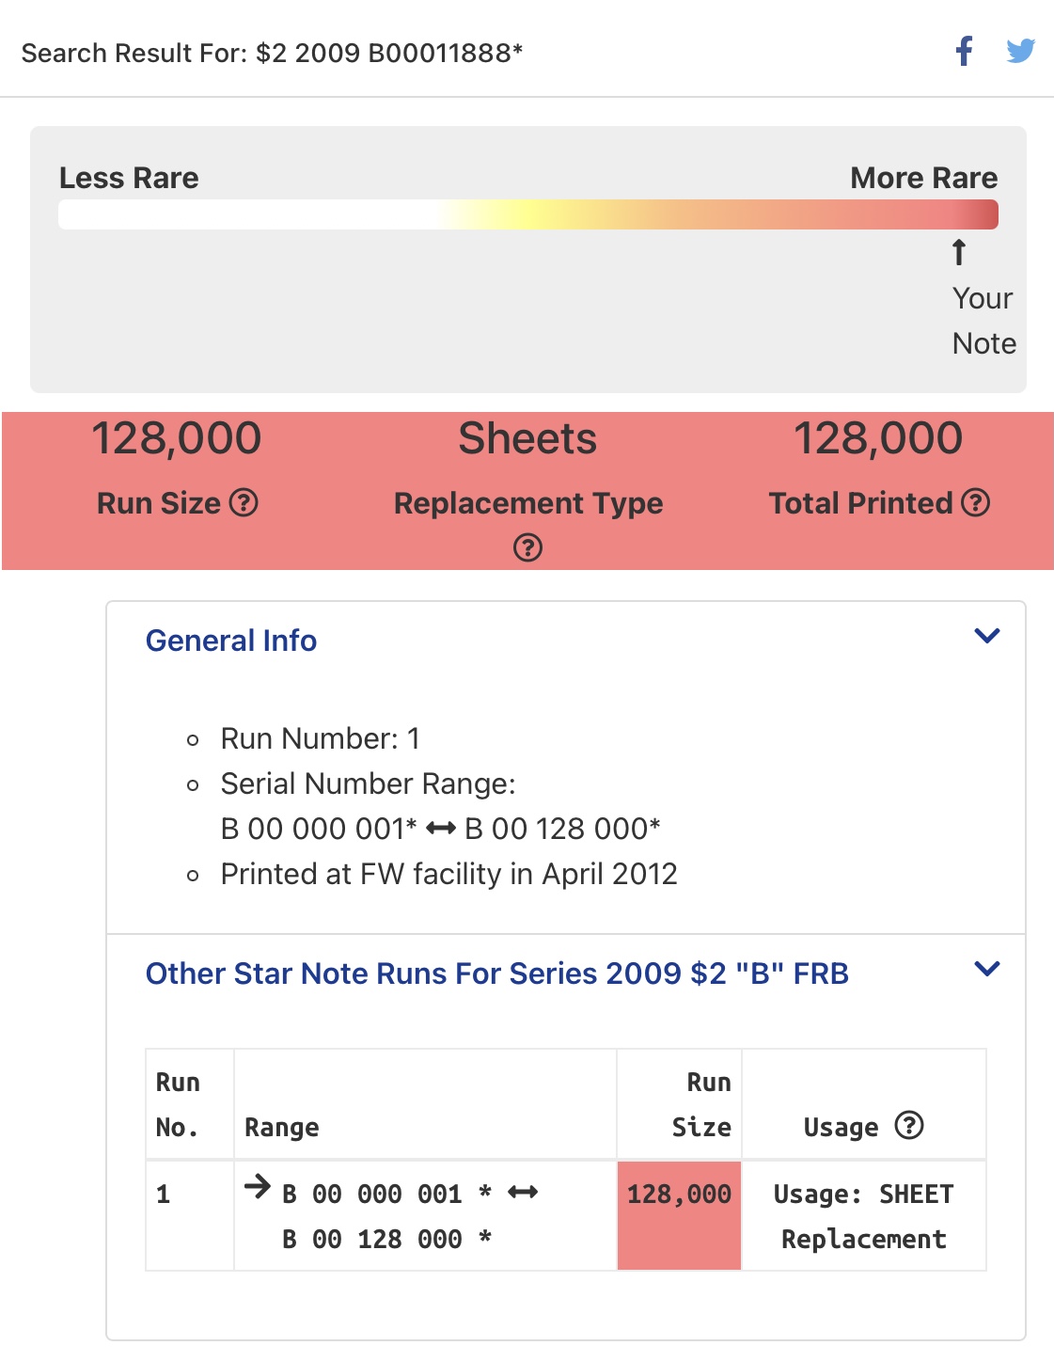Click arrow icon beside run 1 range
The height and width of the screenshot is (1361, 1054).
coord(257,1187)
